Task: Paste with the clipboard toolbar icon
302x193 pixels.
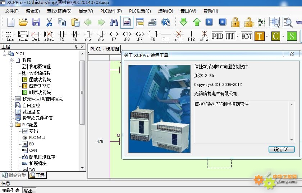Action: [x=75, y=22]
